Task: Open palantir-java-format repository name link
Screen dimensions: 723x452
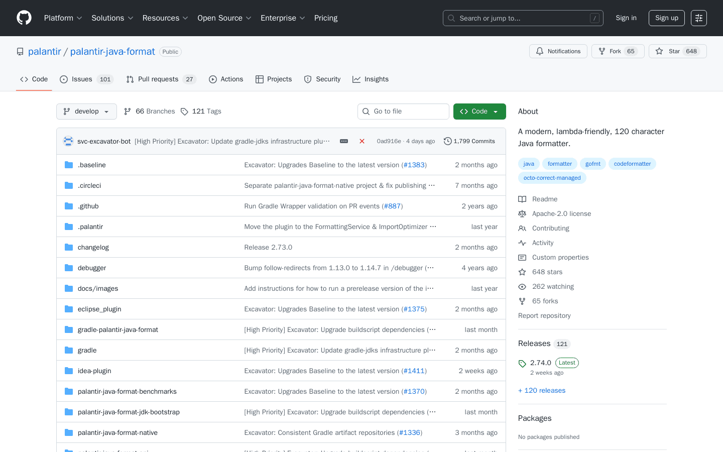Action: click(x=112, y=52)
